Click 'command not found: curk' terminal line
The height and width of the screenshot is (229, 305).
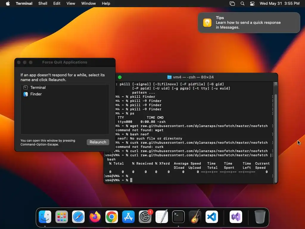coord(139,147)
